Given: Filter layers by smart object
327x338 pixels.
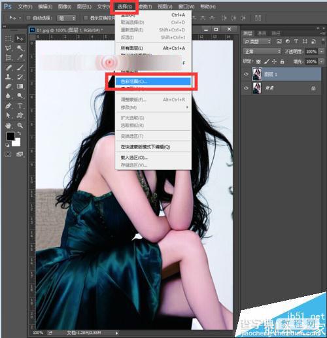Looking at the screenshot, I should click(x=313, y=41).
